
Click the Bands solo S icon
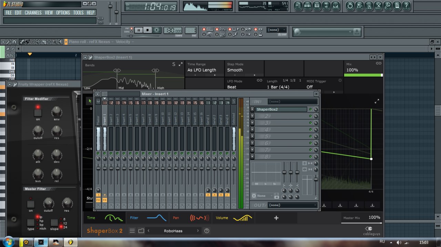point(174,64)
